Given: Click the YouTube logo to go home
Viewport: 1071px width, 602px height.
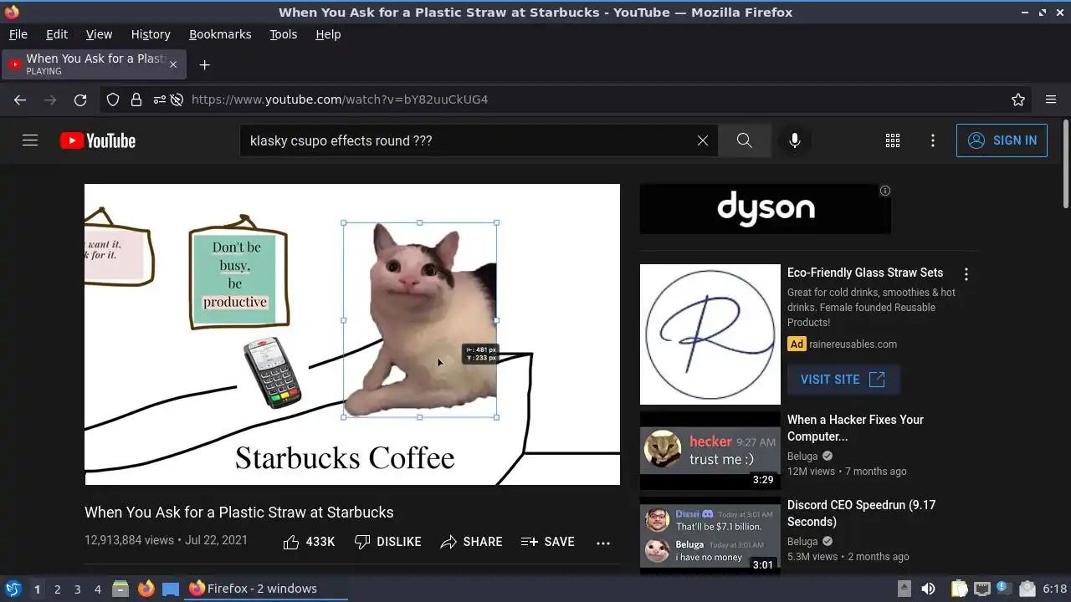Looking at the screenshot, I should (98, 140).
